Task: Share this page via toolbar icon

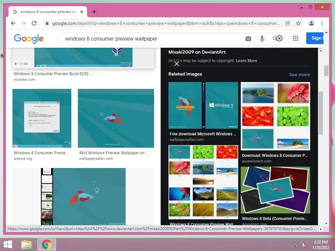Action: point(288,23)
